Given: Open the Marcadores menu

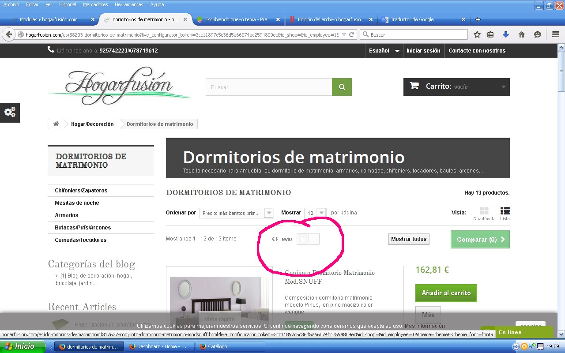Looking at the screenshot, I should (95, 4).
